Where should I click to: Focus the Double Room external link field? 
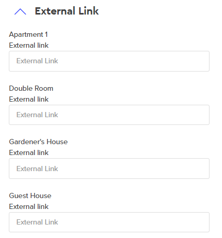pos(109,115)
